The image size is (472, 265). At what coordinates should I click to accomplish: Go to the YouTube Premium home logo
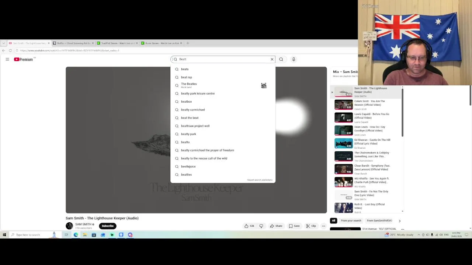tap(24, 59)
